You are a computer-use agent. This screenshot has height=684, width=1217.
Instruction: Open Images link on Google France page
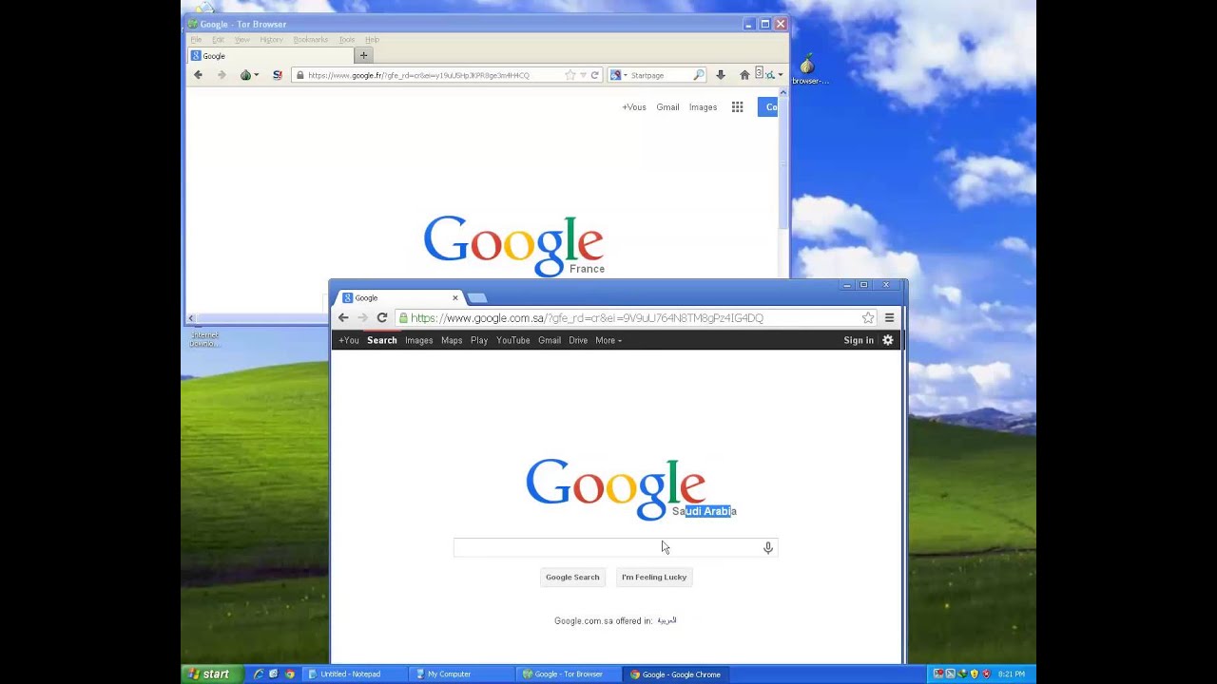(x=703, y=107)
